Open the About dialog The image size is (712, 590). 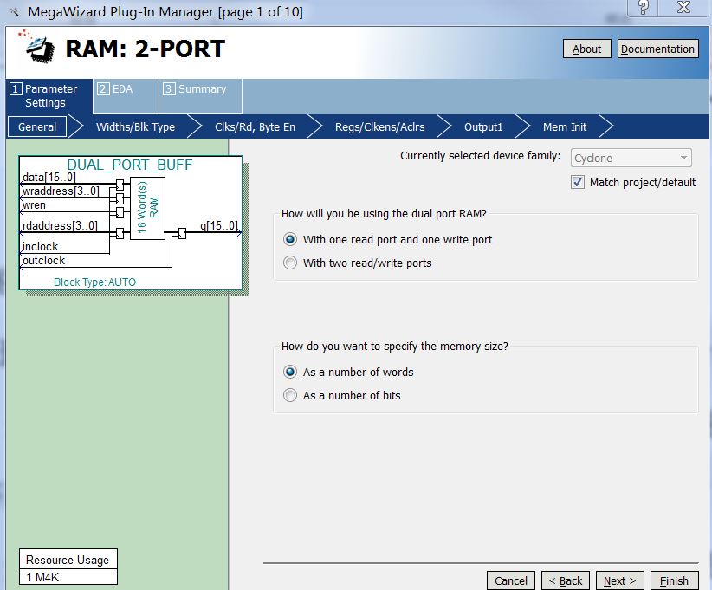click(586, 49)
